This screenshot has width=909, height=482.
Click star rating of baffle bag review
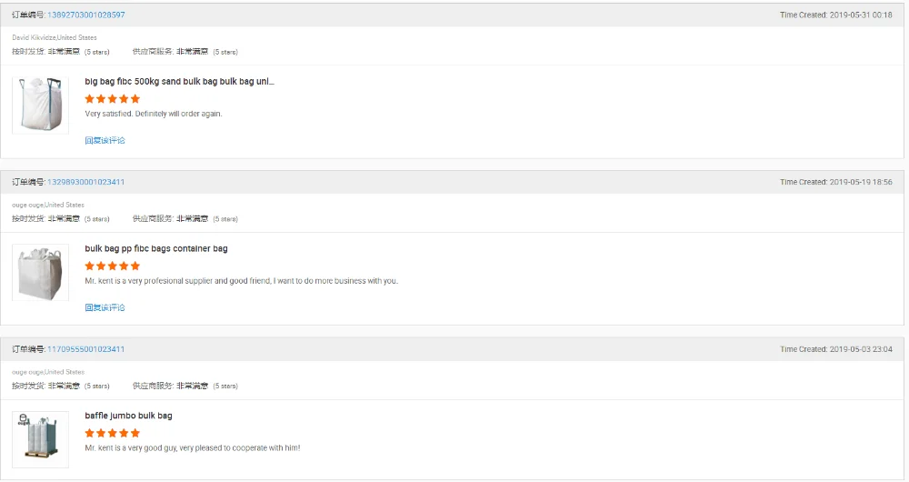113,433
